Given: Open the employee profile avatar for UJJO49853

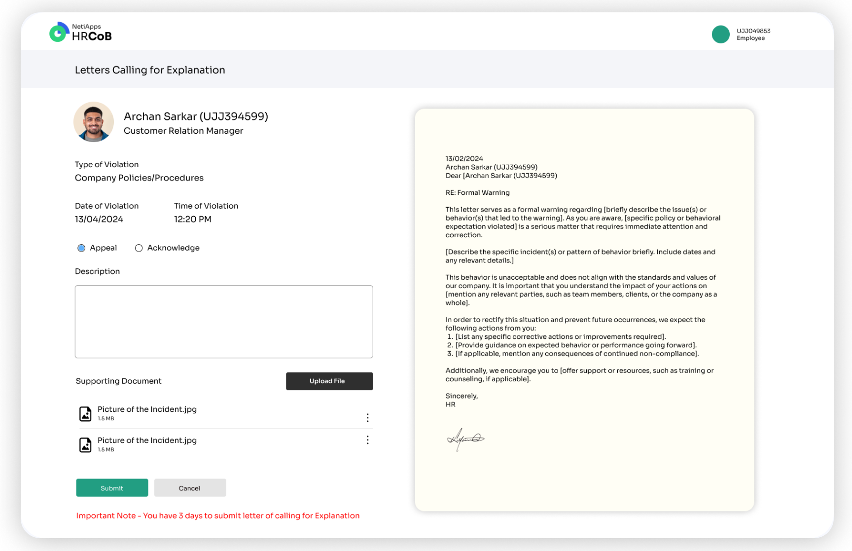Looking at the screenshot, I should pyautogui.click(x=720, y=34).
